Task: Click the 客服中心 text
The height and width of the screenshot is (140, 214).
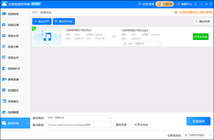Action: 186,4
